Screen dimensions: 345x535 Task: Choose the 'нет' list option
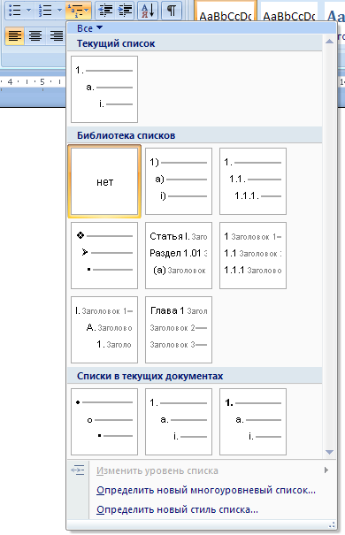pos(104,181)
